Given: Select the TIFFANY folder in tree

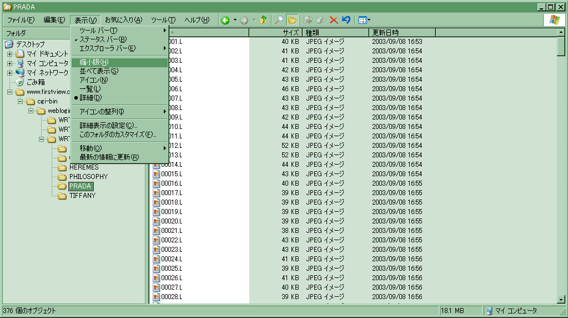Looking at the screenshot, I should 82,196.
